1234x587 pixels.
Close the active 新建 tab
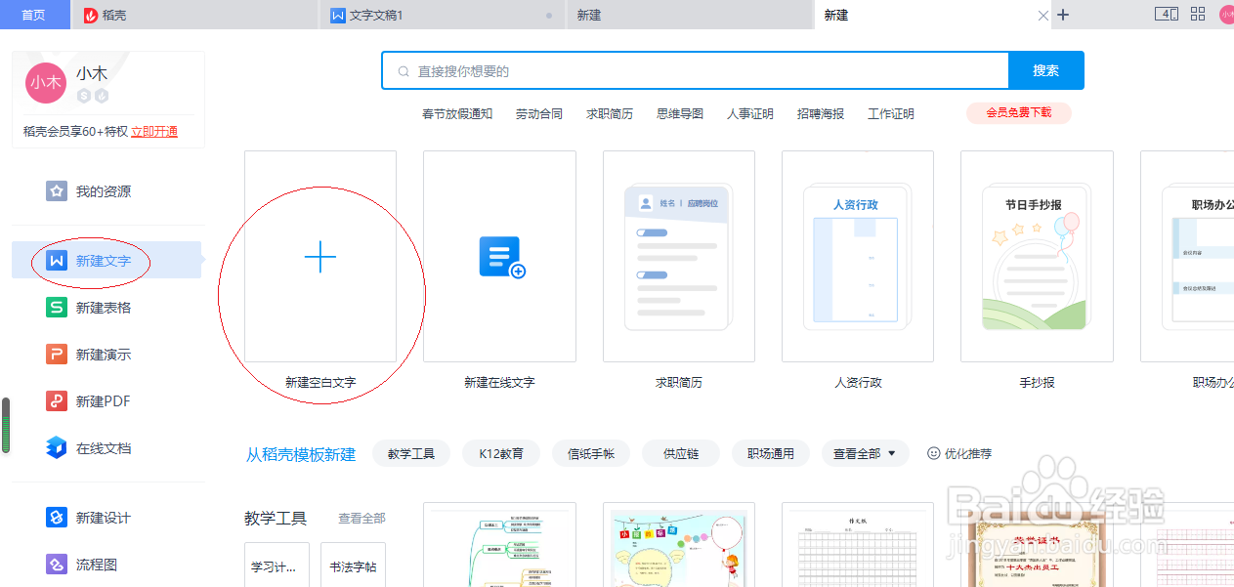pos(1043,16)
